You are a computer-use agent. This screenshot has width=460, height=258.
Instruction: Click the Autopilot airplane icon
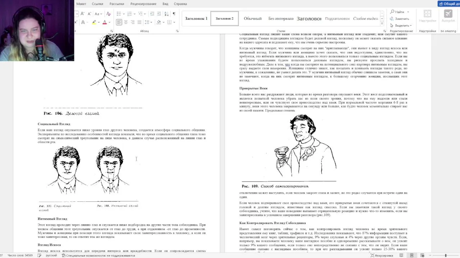[x=448, y=16]
